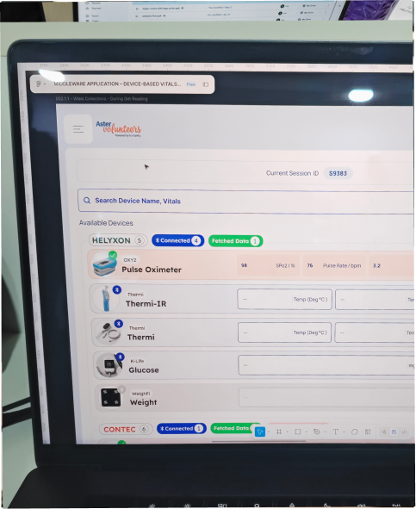Click the Aster Volunteers logo
416x509 pixels.
pos(119,129)
